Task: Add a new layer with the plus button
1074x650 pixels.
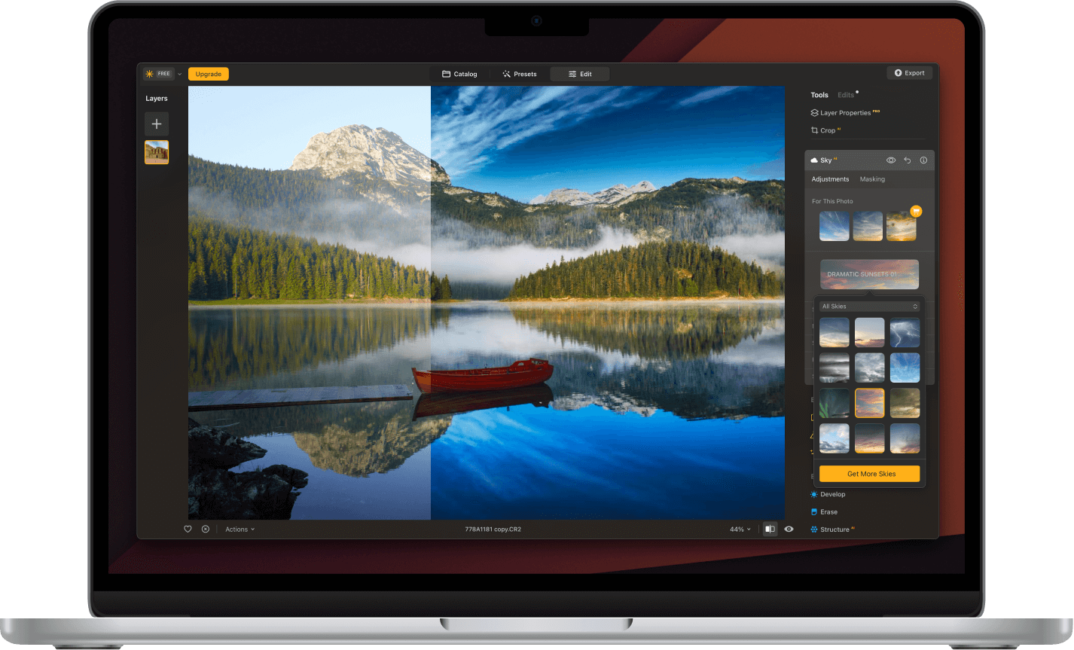Action: click(157, 124)
